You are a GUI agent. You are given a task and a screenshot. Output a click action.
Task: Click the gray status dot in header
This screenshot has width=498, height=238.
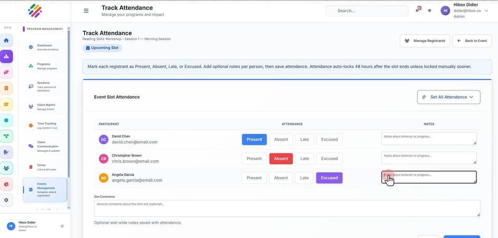[430, 11]
